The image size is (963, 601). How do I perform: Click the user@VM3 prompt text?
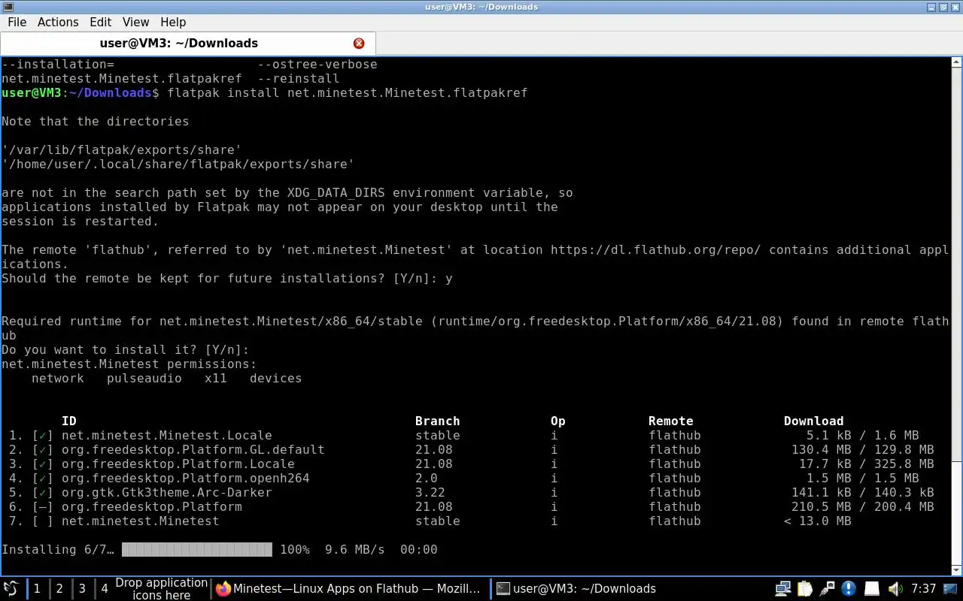[80, 92]
